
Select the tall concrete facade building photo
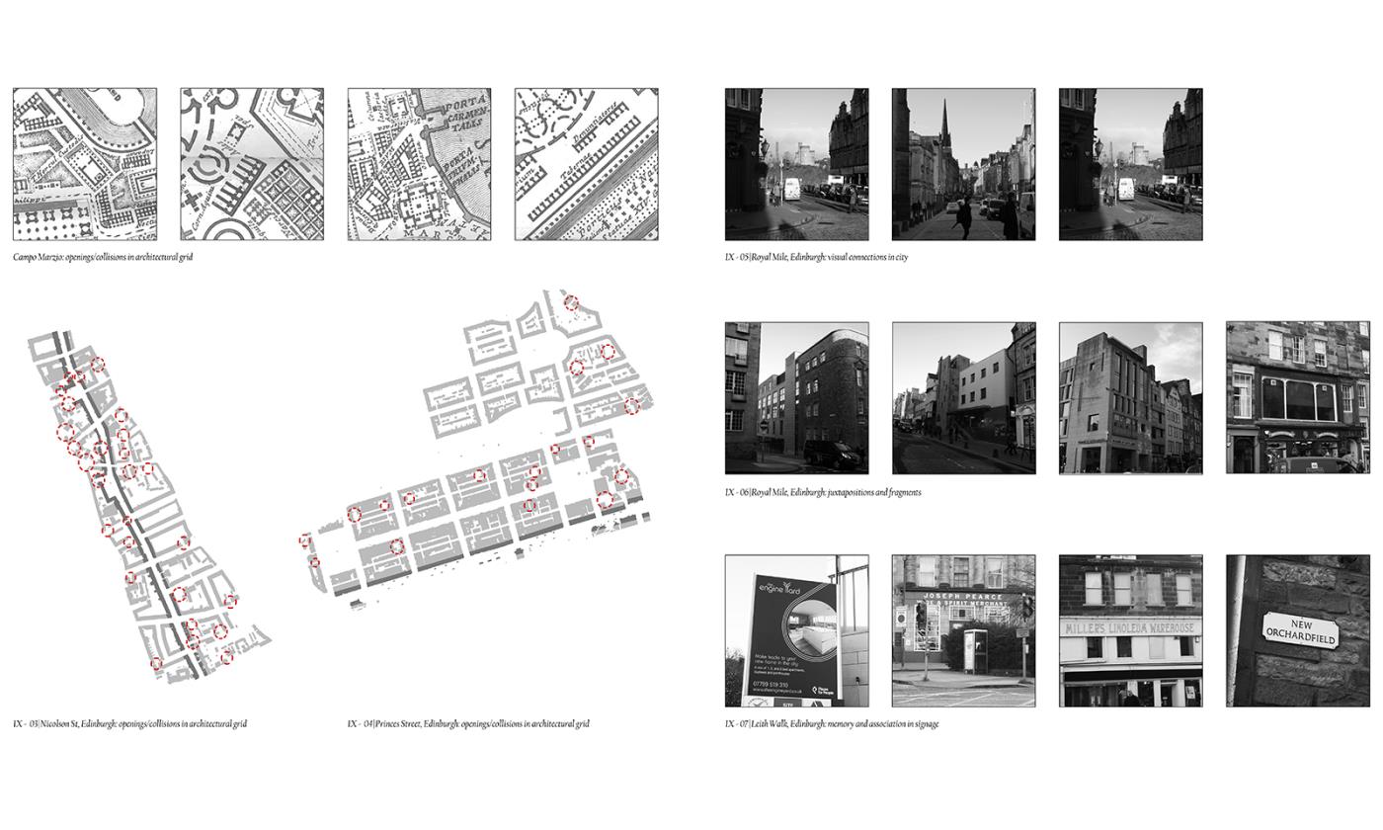pos(1130,397)
